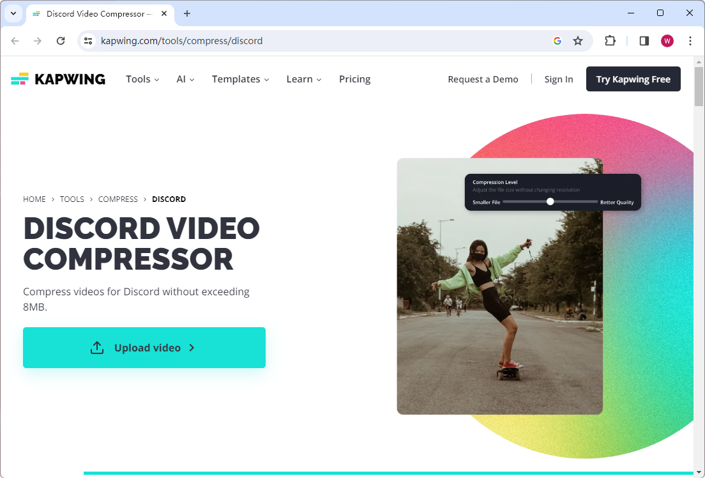
Task: Open the Extensions puzzle icon
Action: (610, 41)
